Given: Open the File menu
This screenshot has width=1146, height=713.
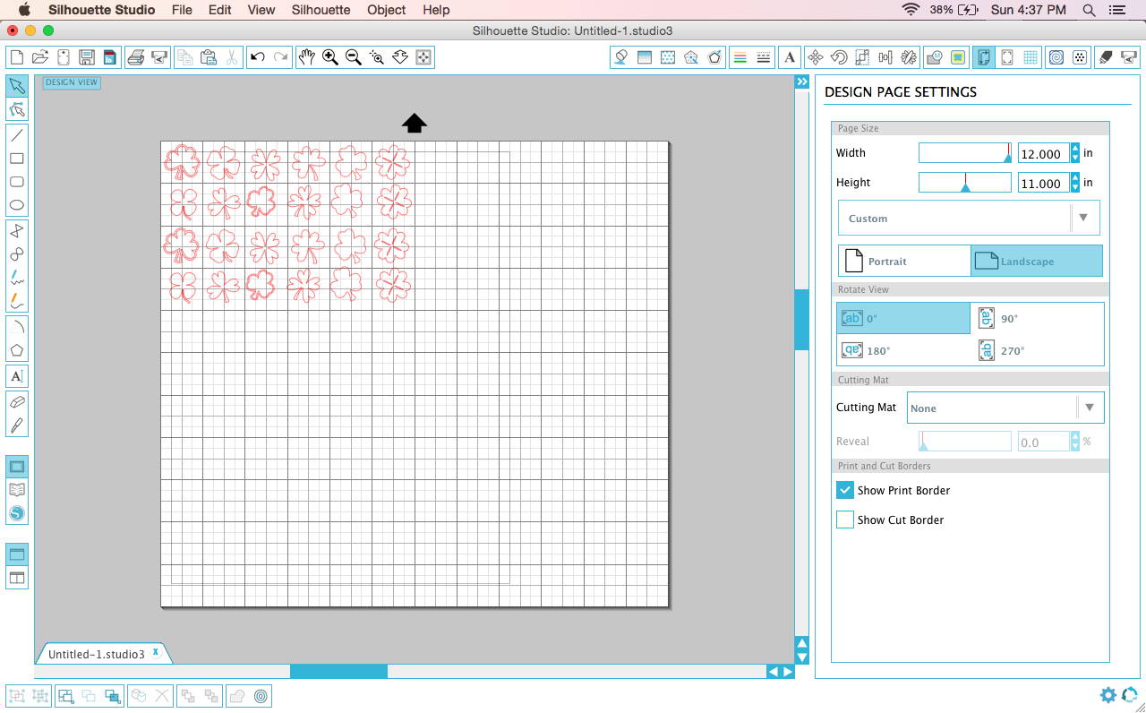Looking at the screenshot, I should click(182, 10).
